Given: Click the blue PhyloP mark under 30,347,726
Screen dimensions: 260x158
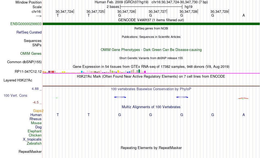Looking at the screenshot, I should click(120, 97).
